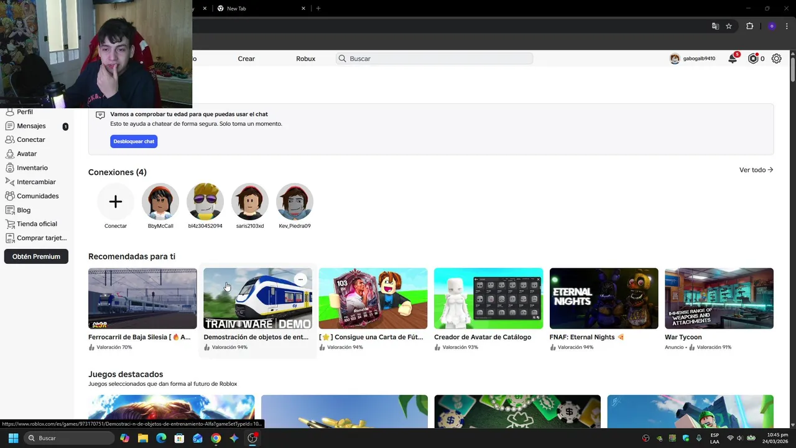Open the Chrome profile avatar
The height and width of the screenshot is (448, 796).
tap(772, 26)
